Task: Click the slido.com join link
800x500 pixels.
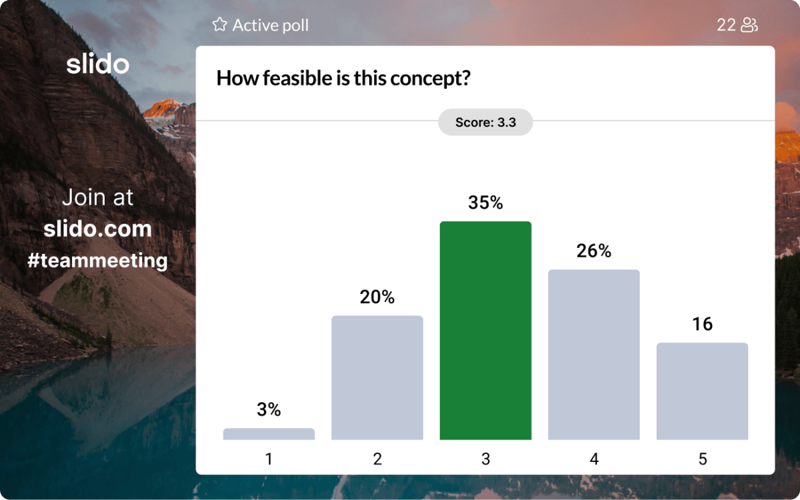Action: 97,229
